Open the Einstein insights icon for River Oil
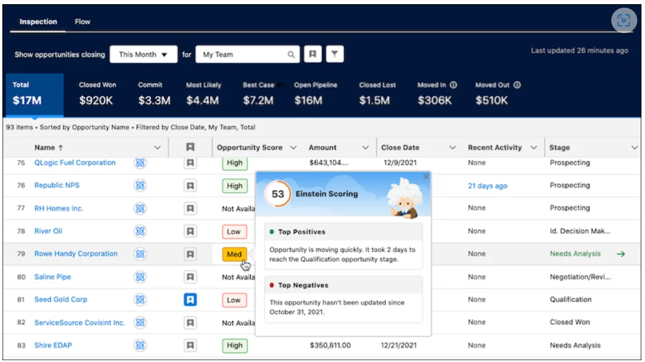Image resolution: width=645 pixels, height=362 pixels. point(140,231)
